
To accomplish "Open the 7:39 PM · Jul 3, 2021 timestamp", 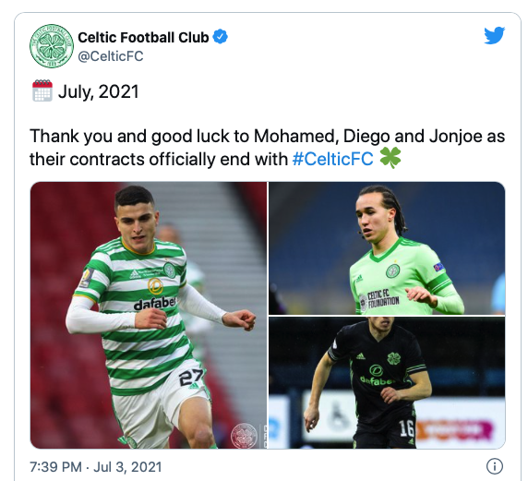I will (x=96, y=467).
